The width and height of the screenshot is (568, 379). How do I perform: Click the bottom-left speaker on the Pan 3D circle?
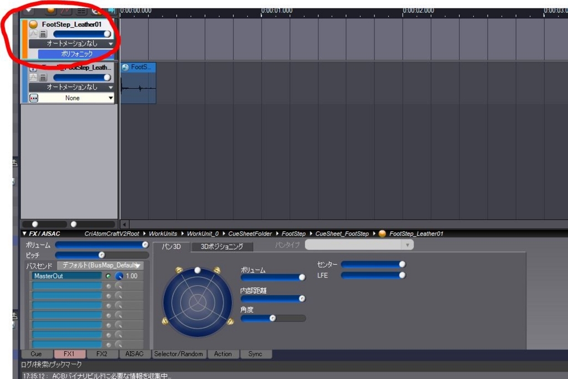click(165, 321)
